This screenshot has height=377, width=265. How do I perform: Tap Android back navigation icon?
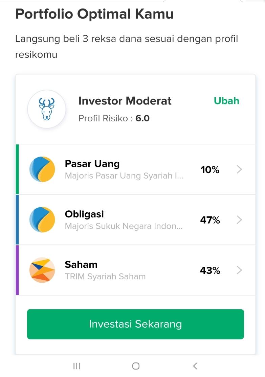(x=195, y=366)
